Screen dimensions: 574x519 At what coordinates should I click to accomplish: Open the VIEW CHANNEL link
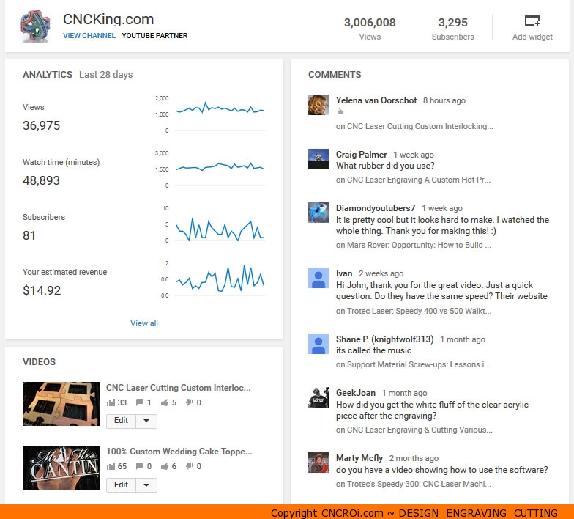pyautogui.click(x=89, y=35)
